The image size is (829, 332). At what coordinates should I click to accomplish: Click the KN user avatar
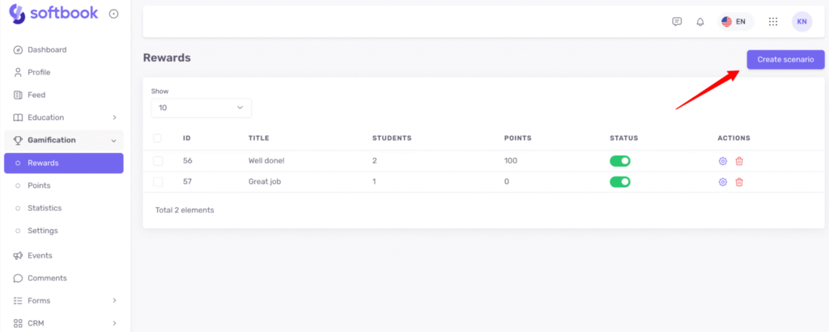click(801, 22)
